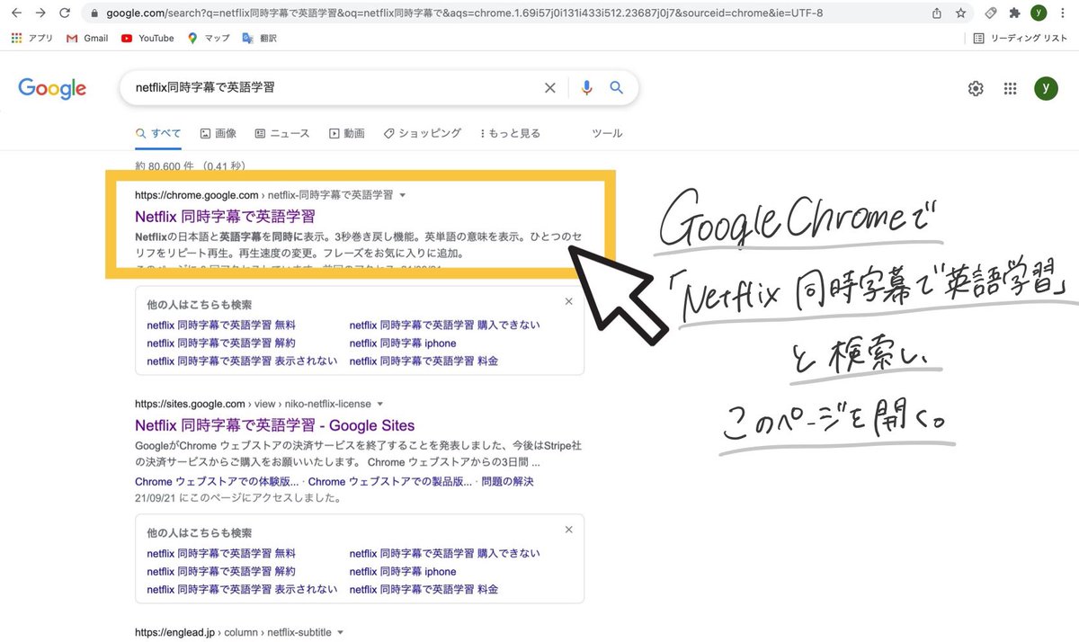Expand the arrow beside sites.google.com result URL
This screenshot has height=642, width=1079.
pyautogui.click(x=380, y=405)
